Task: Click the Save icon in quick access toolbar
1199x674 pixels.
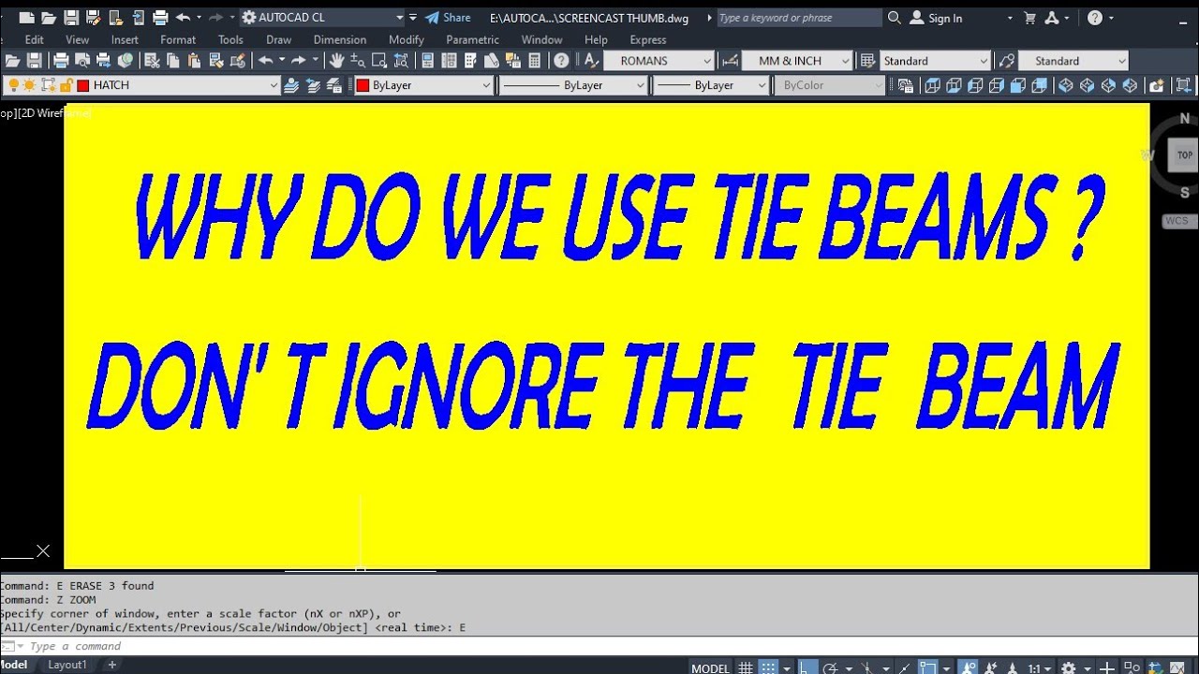Action: point(71,18)
